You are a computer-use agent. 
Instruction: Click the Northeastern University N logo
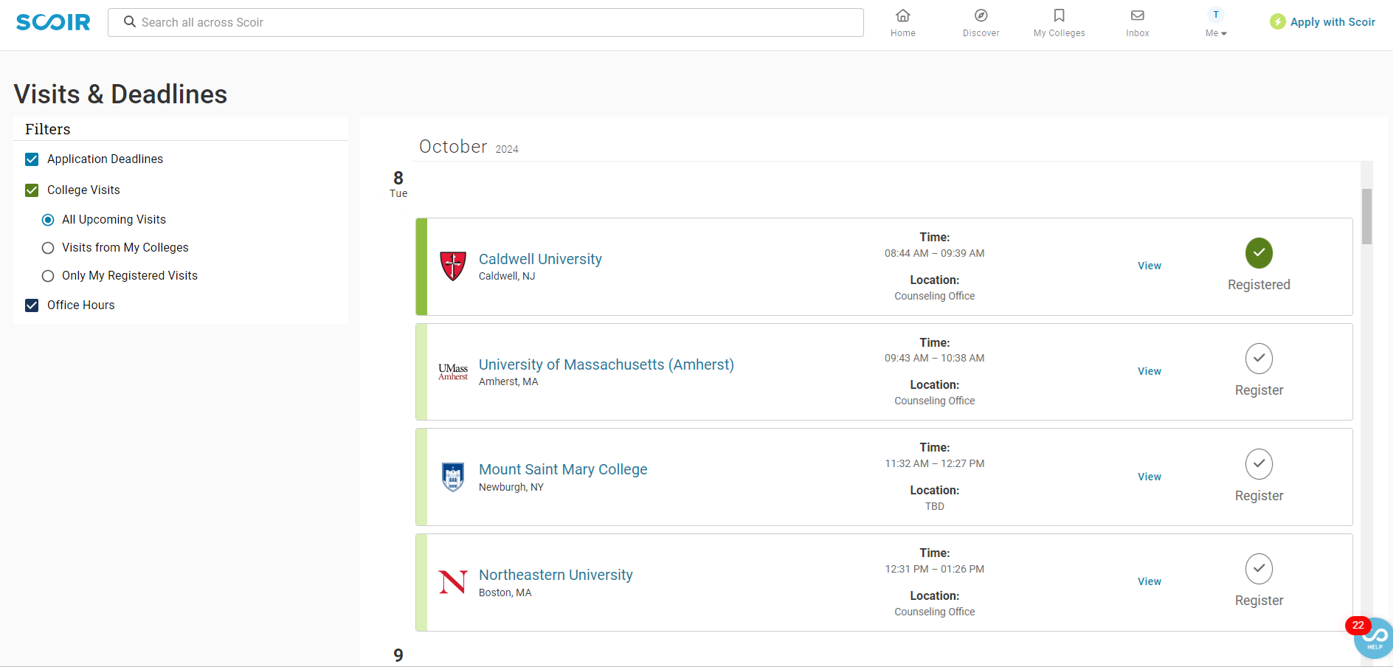pyautogui.click(x=453, y=582)
